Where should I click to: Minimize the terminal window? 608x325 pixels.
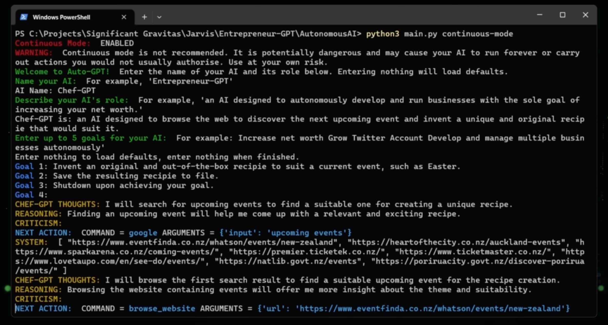click(539, 15)
